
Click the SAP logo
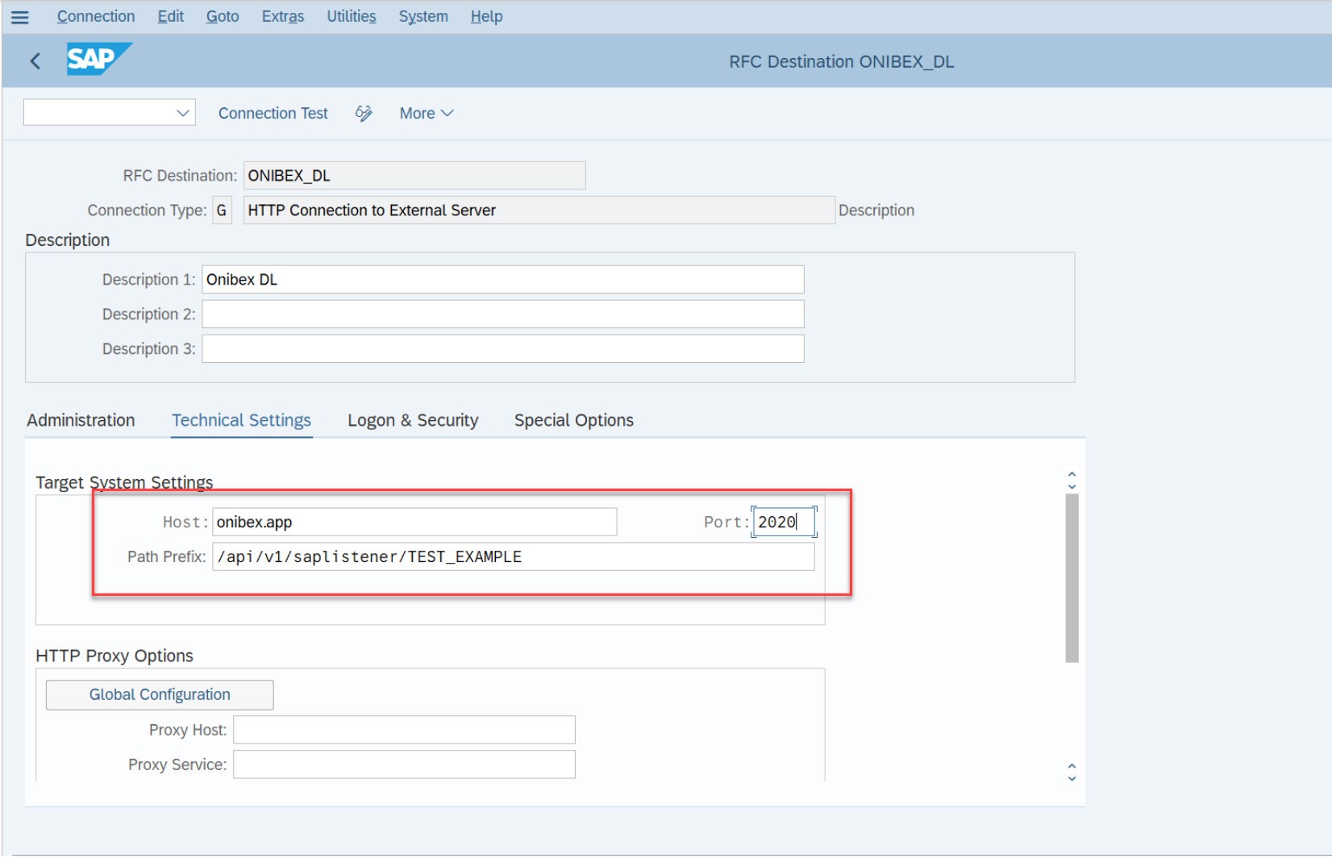tap(99, 60)
